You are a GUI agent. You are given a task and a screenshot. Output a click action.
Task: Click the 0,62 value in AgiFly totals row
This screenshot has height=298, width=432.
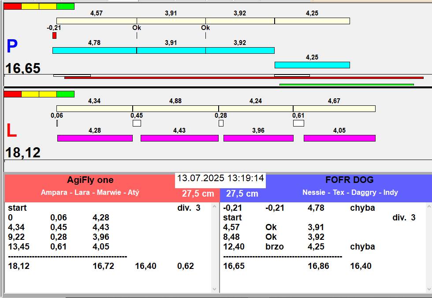[x=186, y=266]
